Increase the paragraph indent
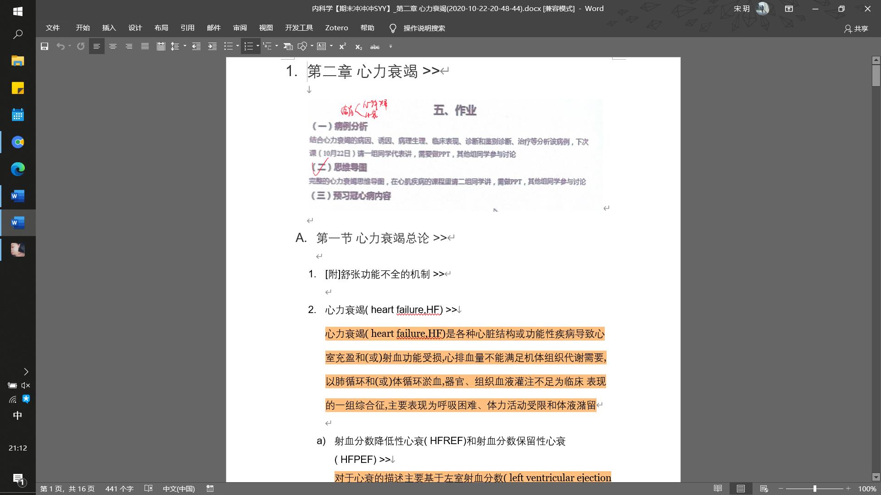The width and height of the screenshot is (881, 495). click(212, 46)
